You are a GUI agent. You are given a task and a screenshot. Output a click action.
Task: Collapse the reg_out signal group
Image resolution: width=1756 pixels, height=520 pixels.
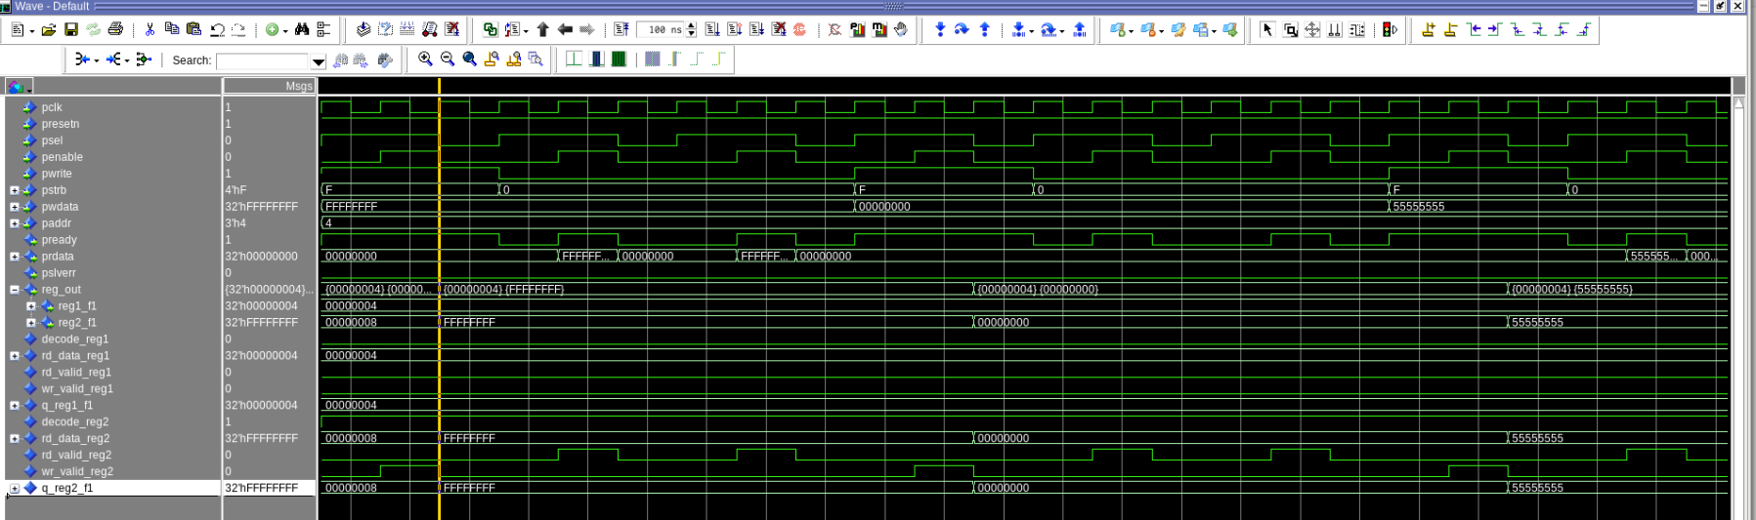coord(15,290)
